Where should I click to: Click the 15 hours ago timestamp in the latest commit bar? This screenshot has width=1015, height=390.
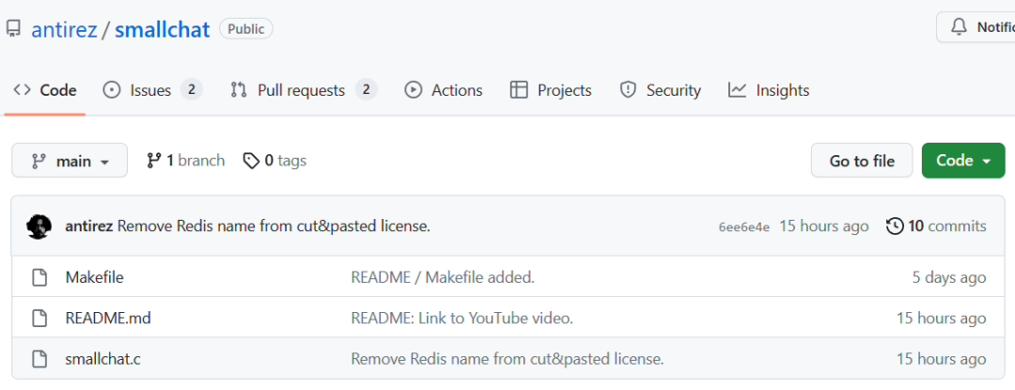[x=823, y=226]
